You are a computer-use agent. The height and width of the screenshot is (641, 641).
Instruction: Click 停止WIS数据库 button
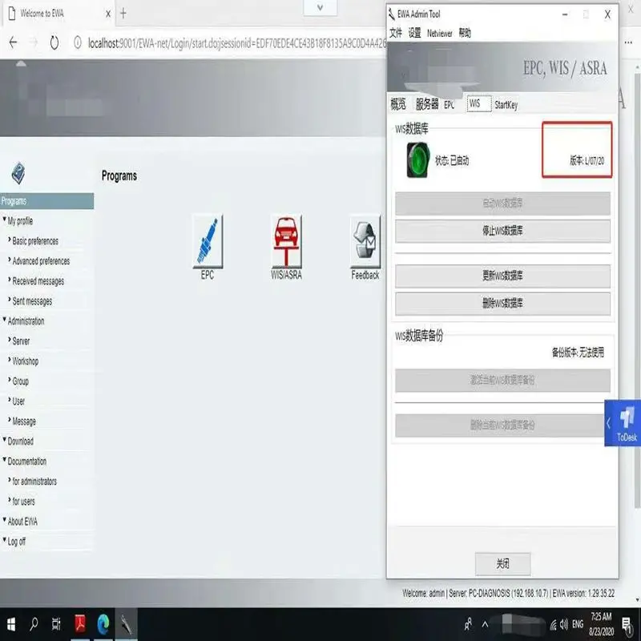[502, 231]
